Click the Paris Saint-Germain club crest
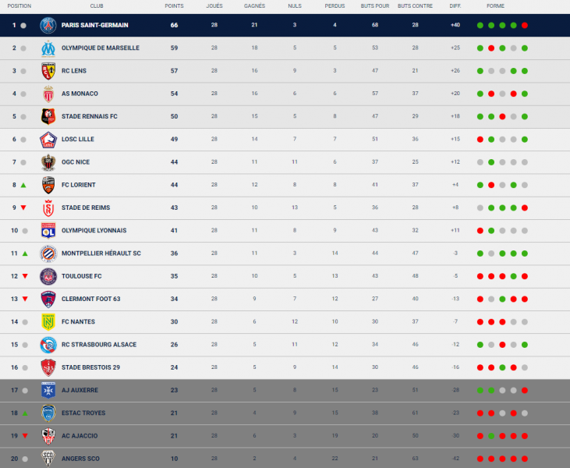The height and width of the screenshot is (468, 570). (x=48, y=25)
